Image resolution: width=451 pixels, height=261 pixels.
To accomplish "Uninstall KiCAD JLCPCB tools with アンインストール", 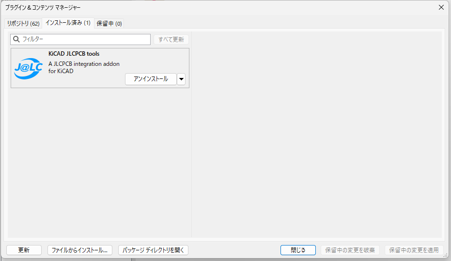I will coord(151,79).
